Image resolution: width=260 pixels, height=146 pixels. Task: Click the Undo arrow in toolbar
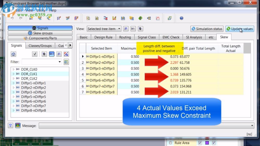click(x=12, y=18)
